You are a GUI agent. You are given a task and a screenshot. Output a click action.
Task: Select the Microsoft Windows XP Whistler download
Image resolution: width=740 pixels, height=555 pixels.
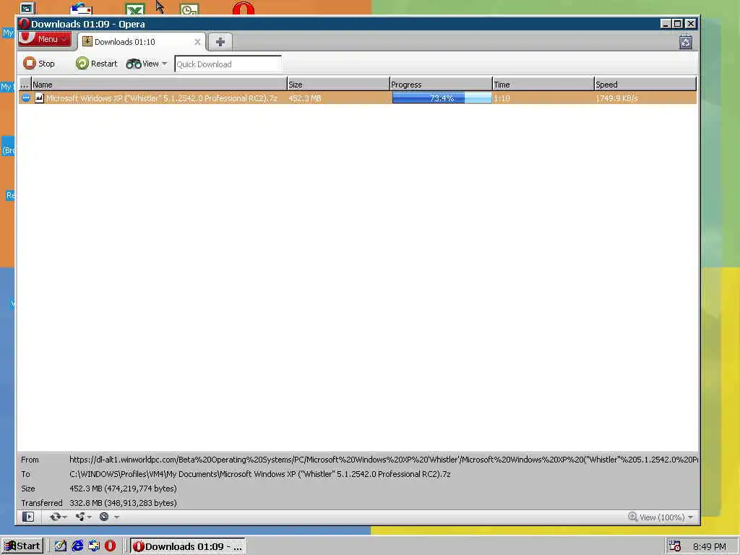[161, 98]
